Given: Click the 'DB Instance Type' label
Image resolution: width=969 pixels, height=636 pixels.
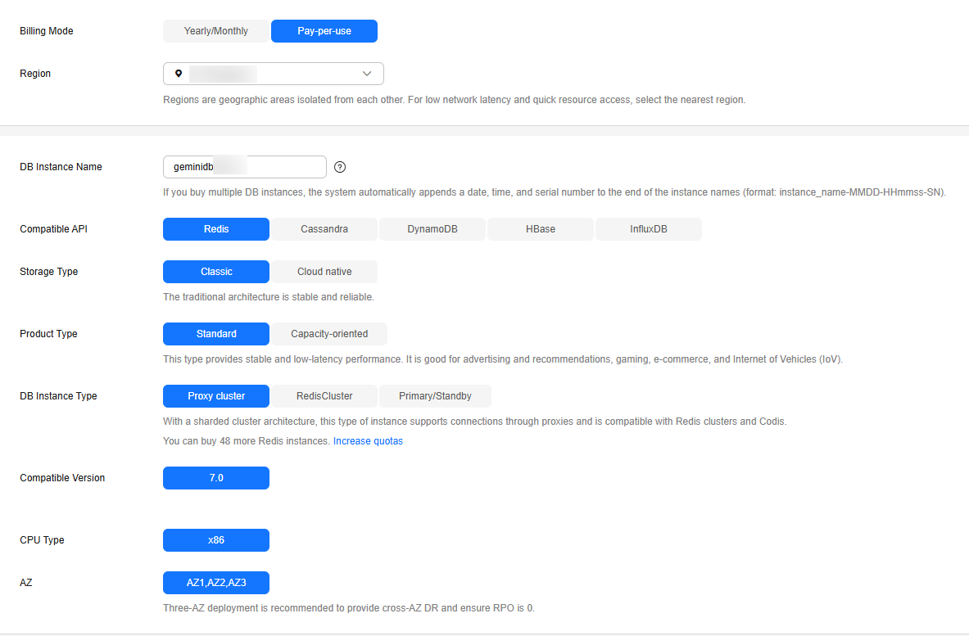Looking at the screenshot, I should (58, 396).
